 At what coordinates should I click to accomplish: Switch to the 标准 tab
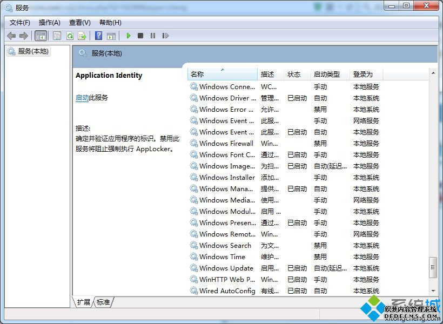click(103, 302)
